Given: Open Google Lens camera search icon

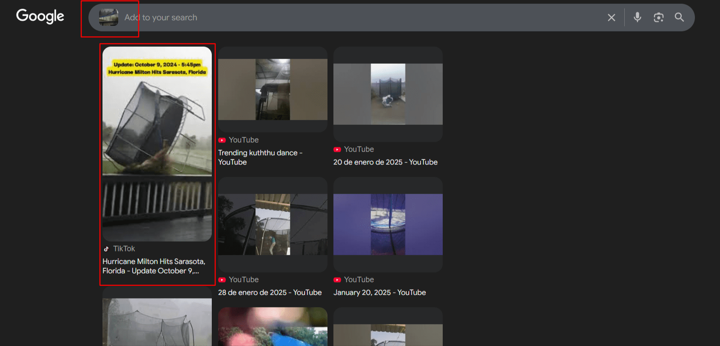Looking at the screenshot, I should tap(658, 17).
